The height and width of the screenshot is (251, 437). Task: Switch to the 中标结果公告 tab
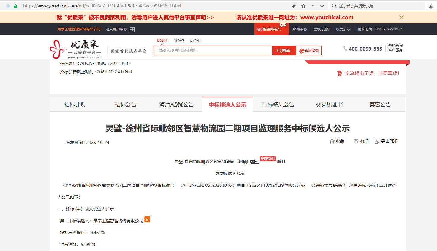278,104
